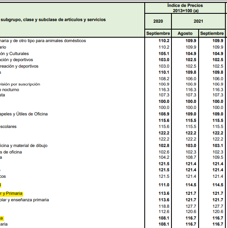The image size is (227, 228).
Task: Click the Septiembre header under 2021
Action: (212, 34)
